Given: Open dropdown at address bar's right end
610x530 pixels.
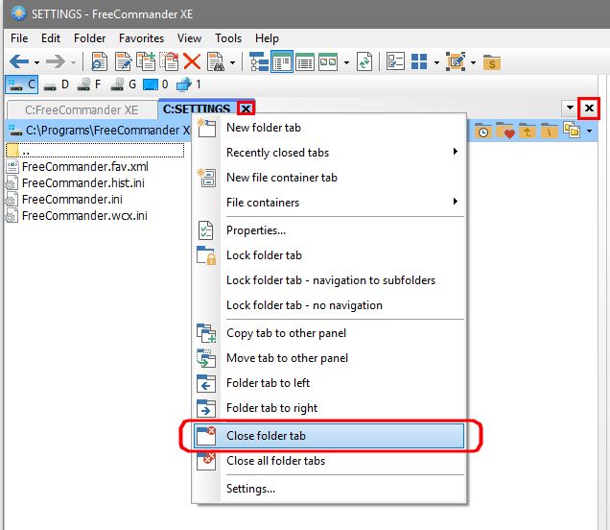Looking at the screenshot, I should [590, 132].
